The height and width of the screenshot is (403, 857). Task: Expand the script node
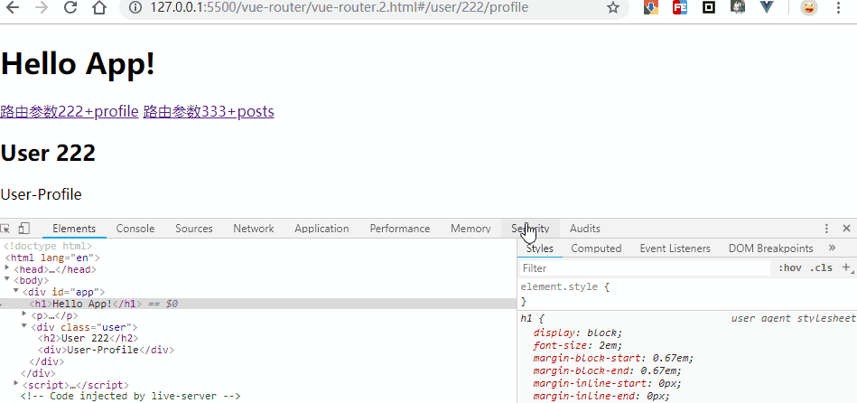coord(16,384)
